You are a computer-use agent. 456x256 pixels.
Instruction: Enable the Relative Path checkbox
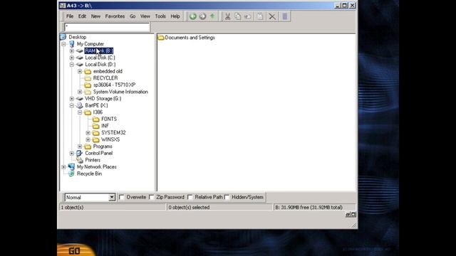click(x=190, y=197)
